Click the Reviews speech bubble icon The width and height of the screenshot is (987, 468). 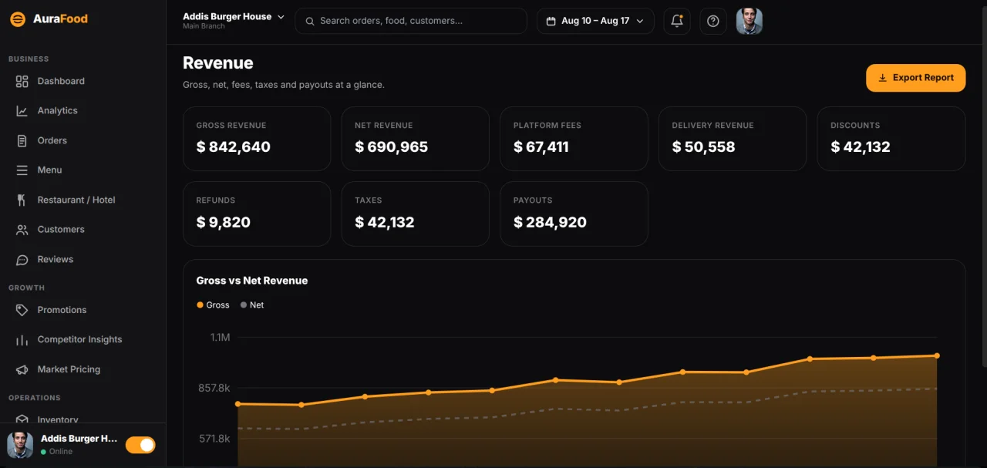(x=22, y=260)
